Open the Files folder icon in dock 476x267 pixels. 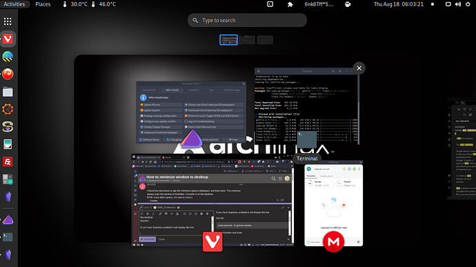pyautogui.click(x=8, y=92)
